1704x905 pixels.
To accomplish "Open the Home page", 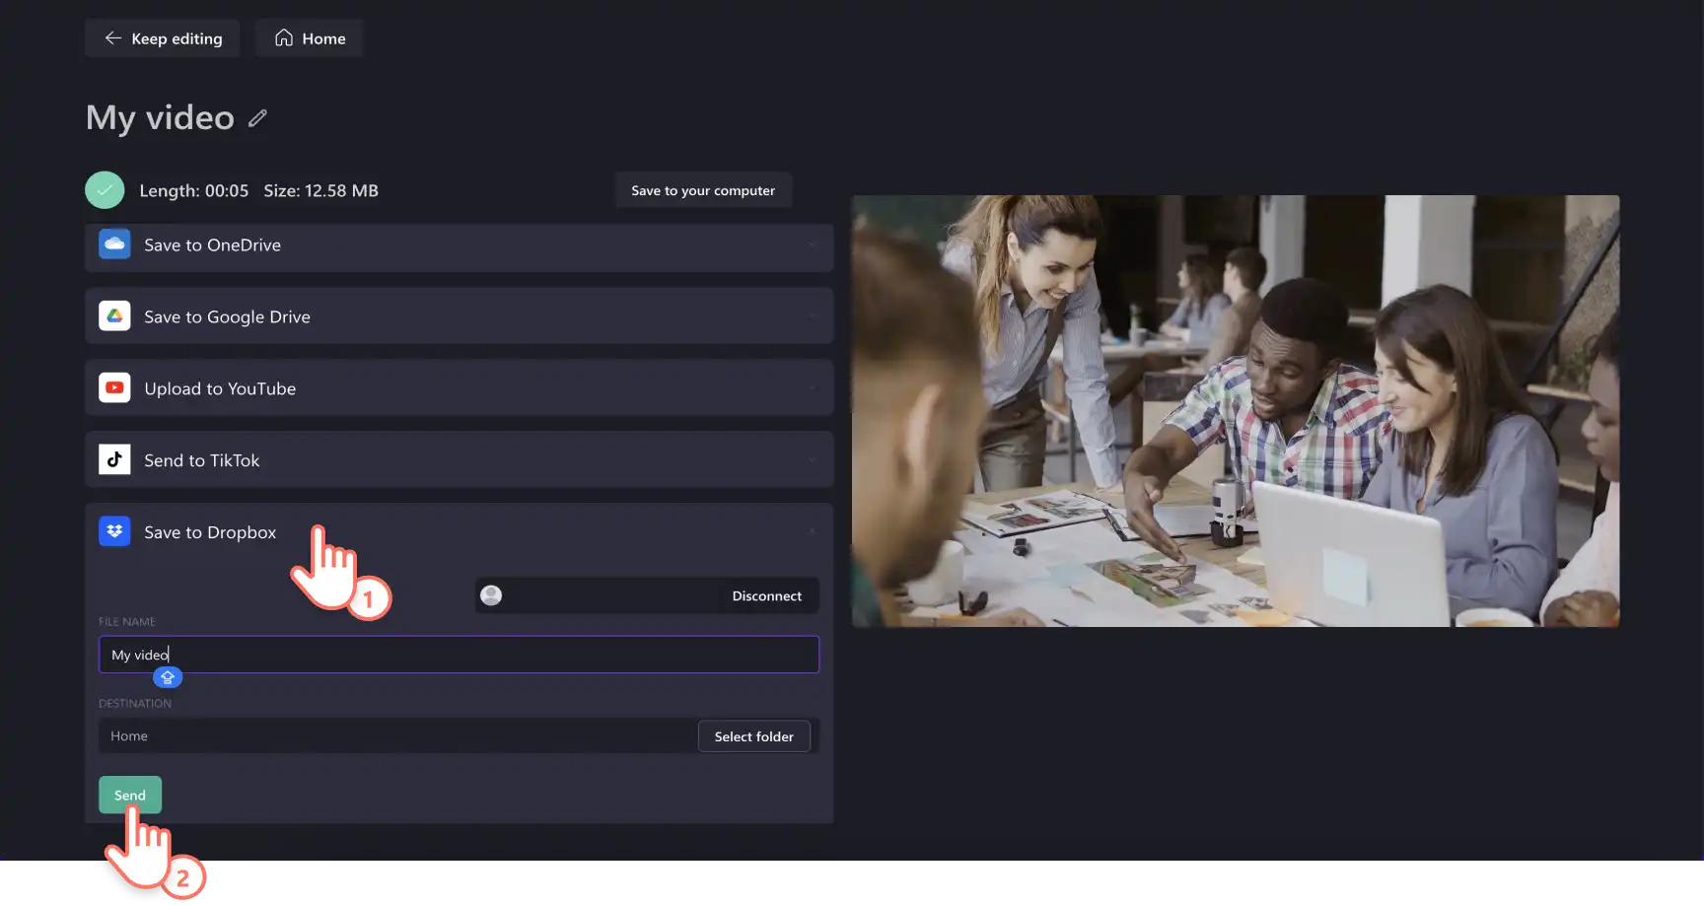I will coord(310,38).
